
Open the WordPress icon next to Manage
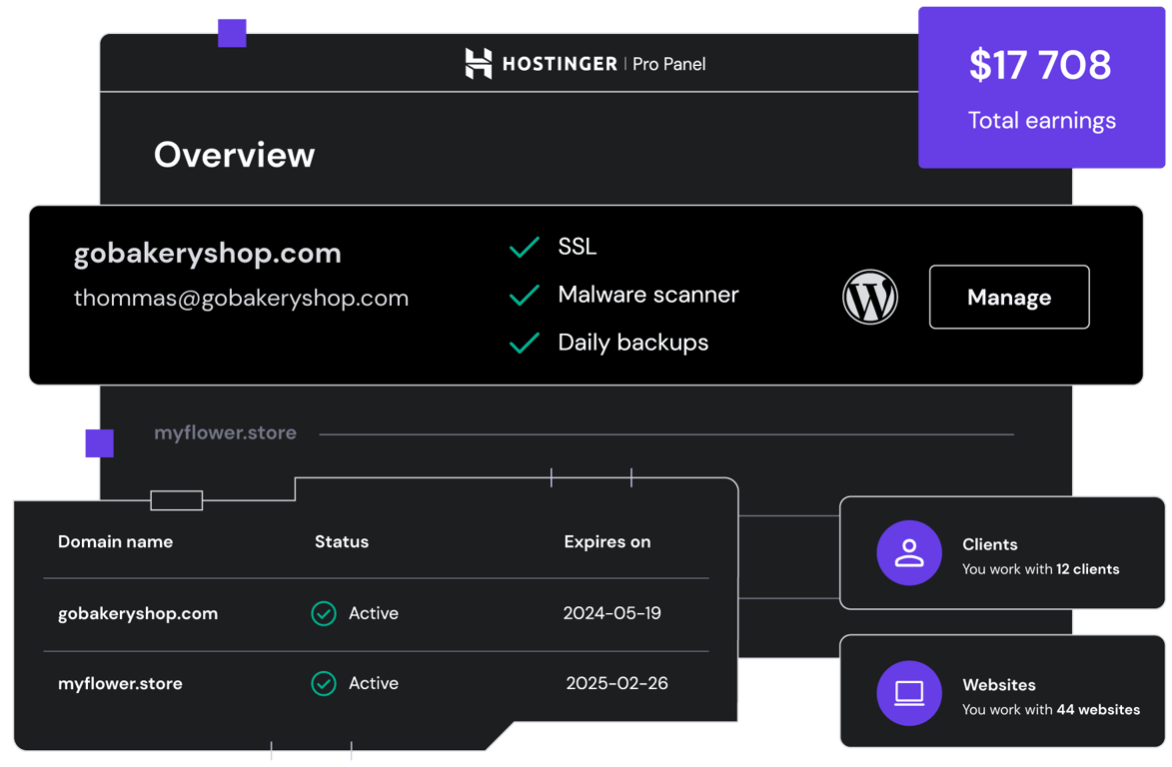(x=869, y=297)
